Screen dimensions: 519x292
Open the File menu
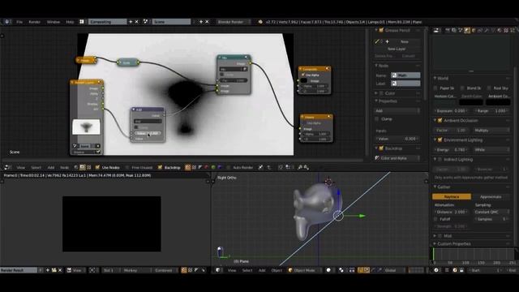click(19, 22)
